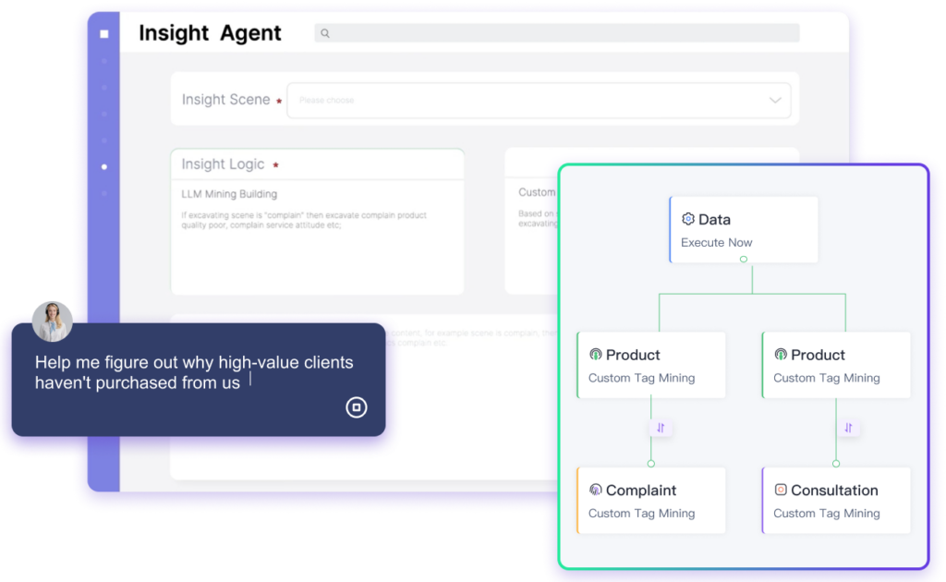Click the gear icon on the Data node
Screen dimensions: 946x582
click(x=687, y=219)
